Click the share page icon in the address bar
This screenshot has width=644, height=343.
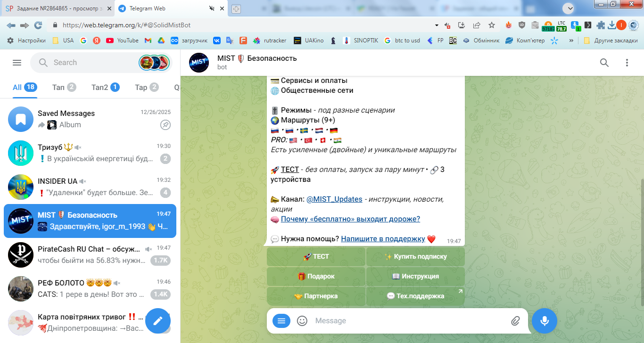[x=477, y=25]
